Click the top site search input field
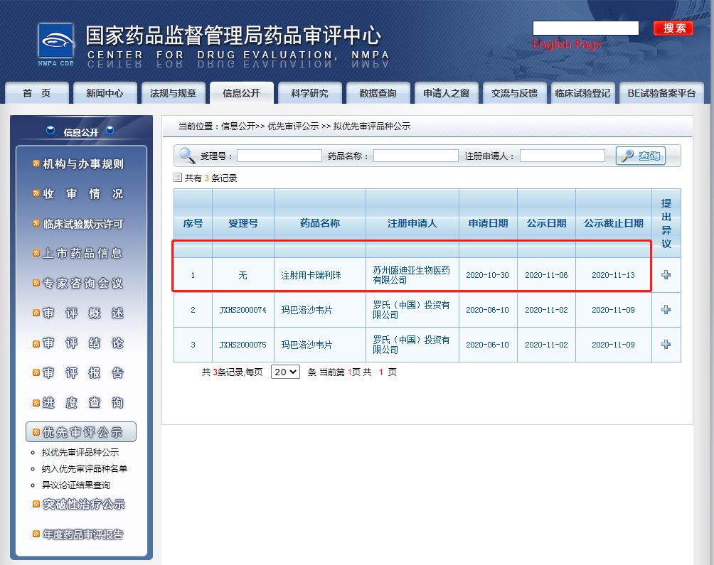The height and width of the screenshot is (565, 714). click(x=585, y=28)
